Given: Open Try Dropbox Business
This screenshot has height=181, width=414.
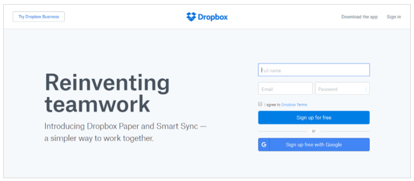Looking at the screenshot, I should point(38,17).
